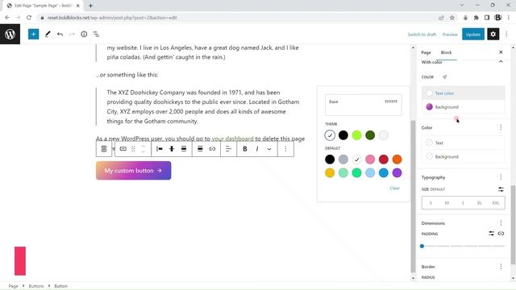This screenshot has height=290, width=516.
Task: Change items justification in block toolbar
Action: [160, 149]
